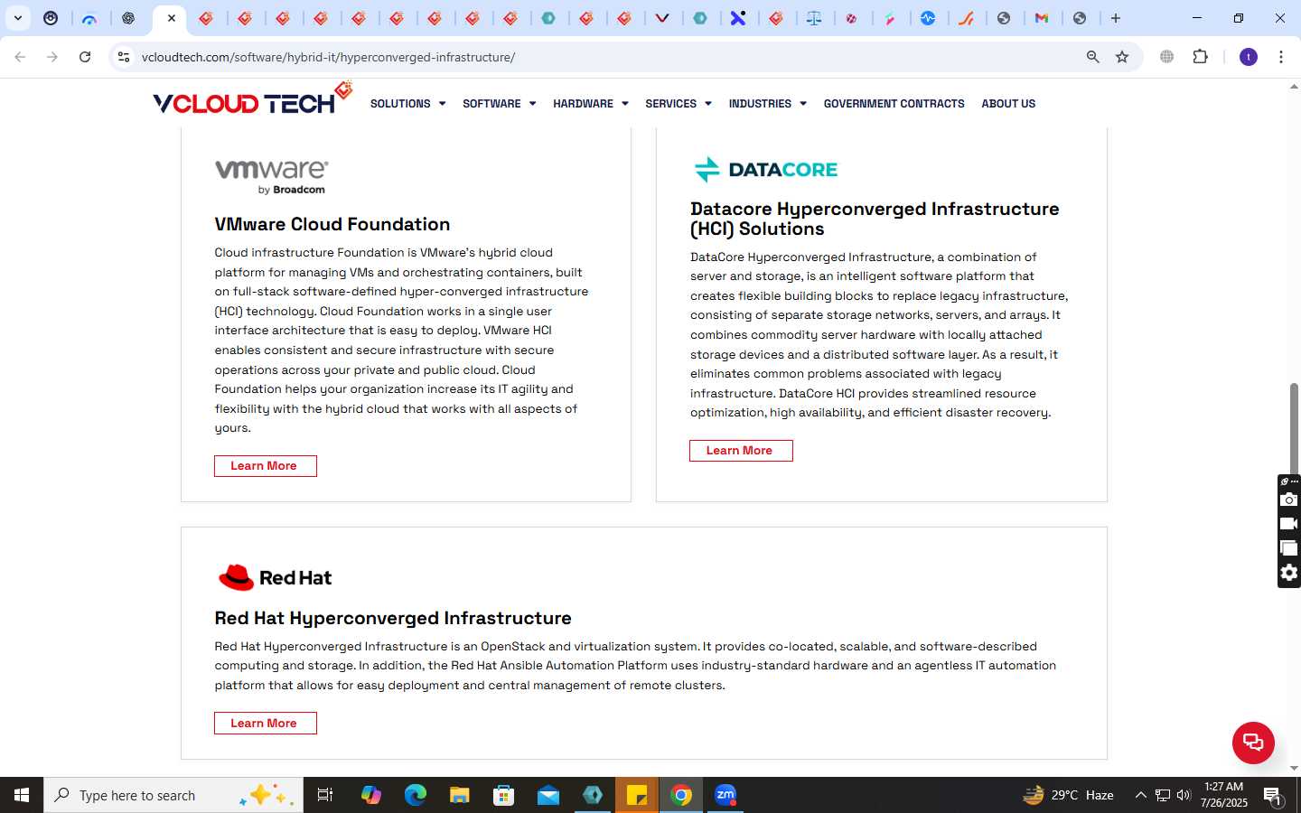This screenshot has width=1301, height=813.
Task: Open Sticky Notes from the taskbar
Action: click(x=637, y=795)
